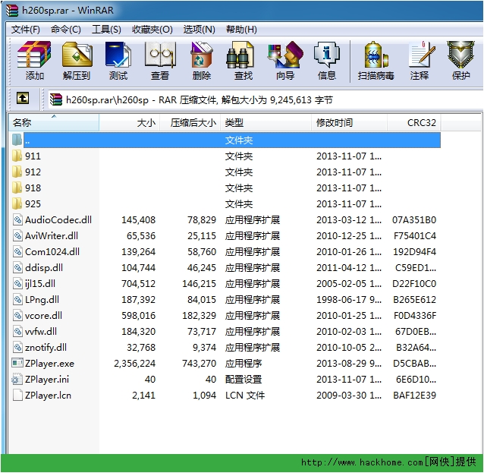The image size is (484, 473).
Task: Click the WinRAR title bar books icon
Action: pyautogui.click(x=12, y=10)
